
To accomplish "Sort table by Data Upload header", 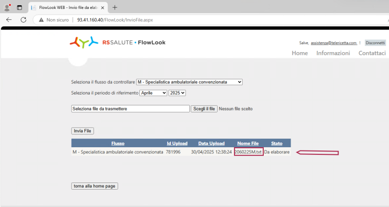I will tap(211, 143).
